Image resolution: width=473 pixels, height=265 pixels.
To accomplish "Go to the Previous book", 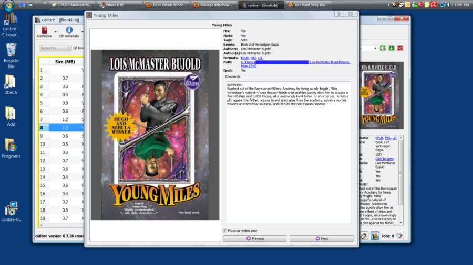I will pos(255,238).
